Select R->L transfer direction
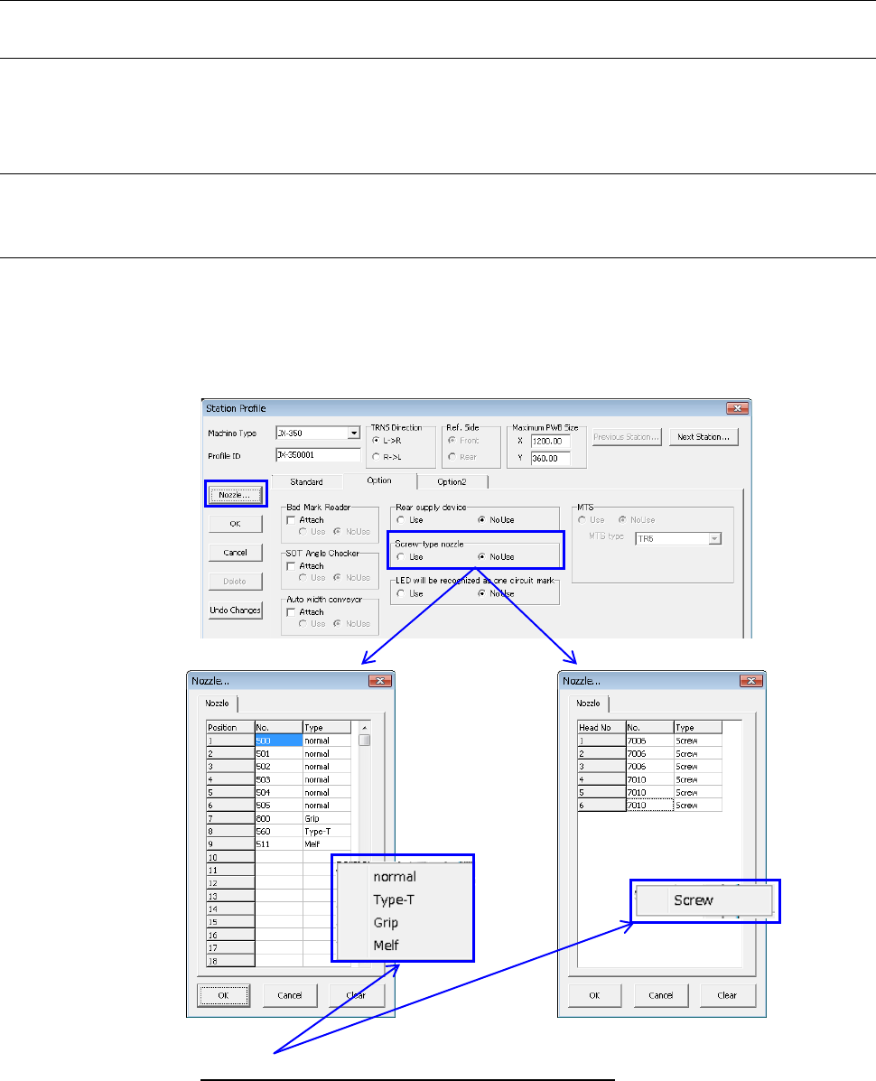876x1081 pixels. pyautogui.click(x=377, y=457)
